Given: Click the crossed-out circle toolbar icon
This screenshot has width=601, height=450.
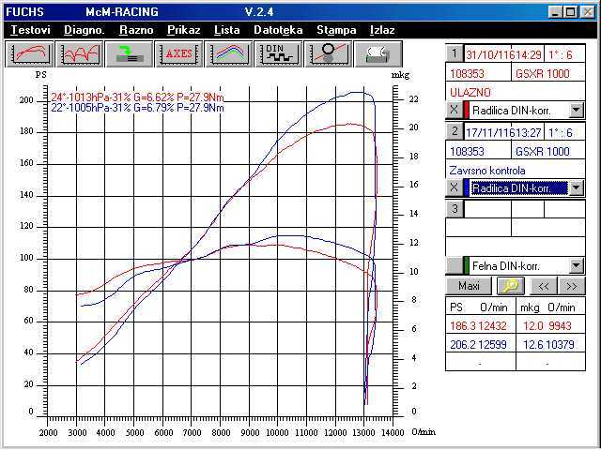Looking at the screenshot, I should (x=329, y=53).
